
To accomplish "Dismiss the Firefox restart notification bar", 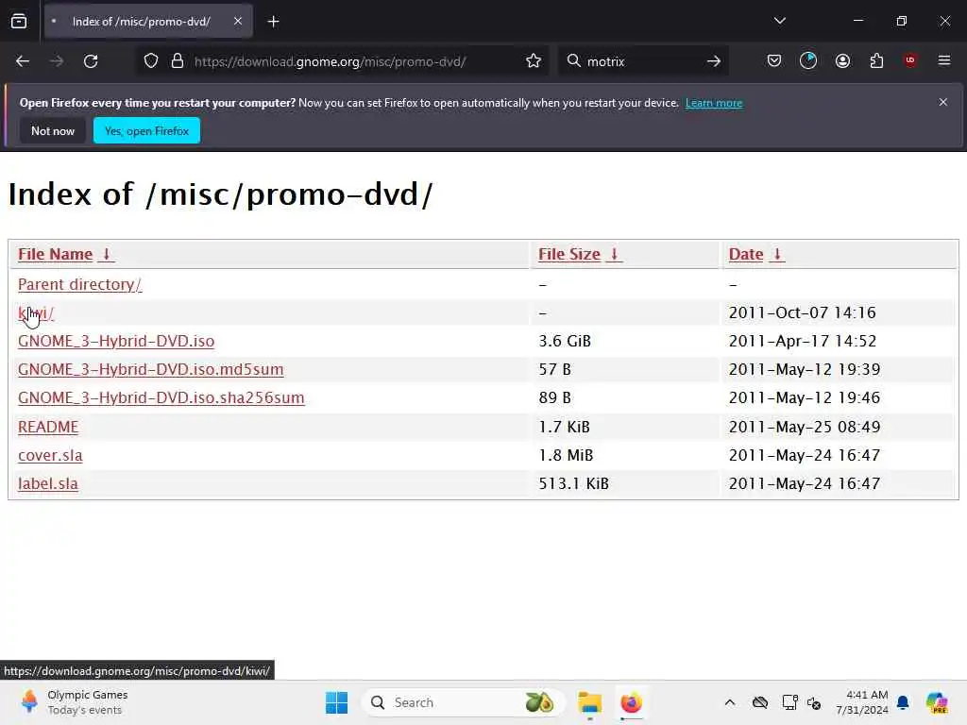I will click(x=943, y=102).
